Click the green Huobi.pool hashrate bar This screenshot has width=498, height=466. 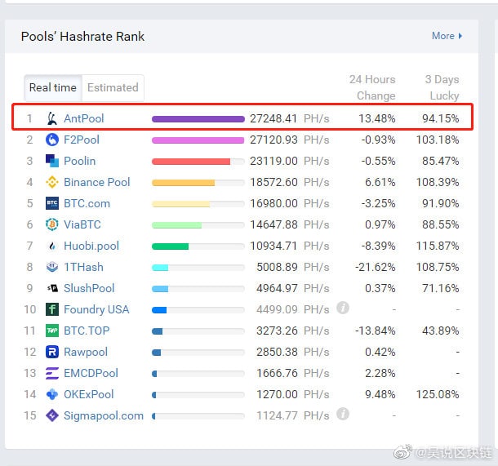tap(171, 246)
